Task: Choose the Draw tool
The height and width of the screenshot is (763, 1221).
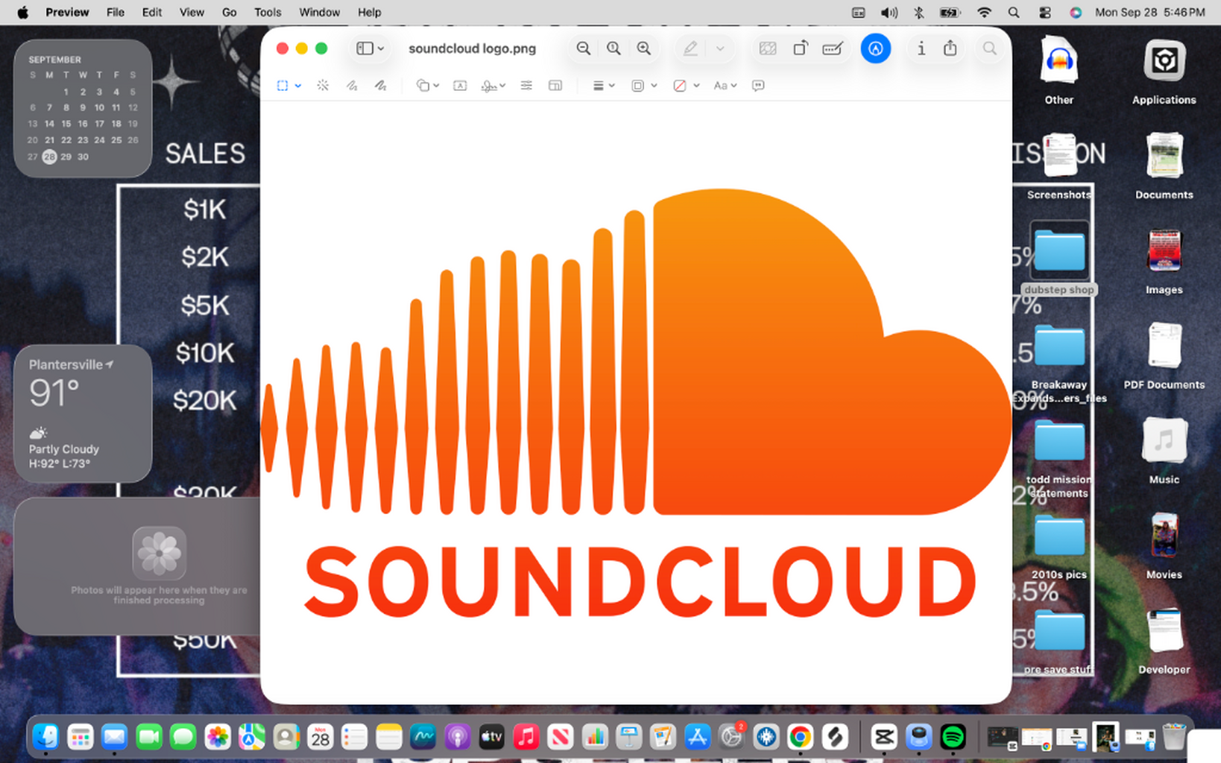Action: tap(381, 86)
